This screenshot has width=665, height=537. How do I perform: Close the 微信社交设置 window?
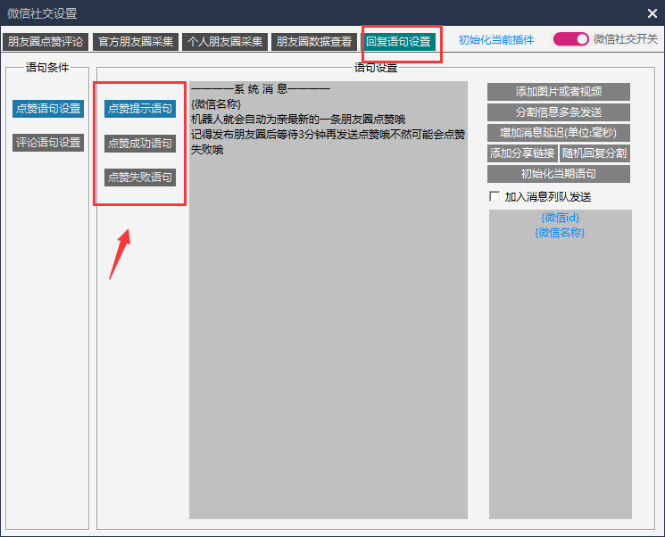(652, 12)
